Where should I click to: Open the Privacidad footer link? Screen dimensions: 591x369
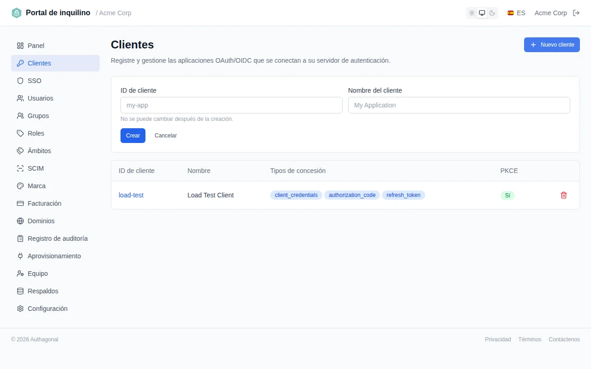click(498, 339)
